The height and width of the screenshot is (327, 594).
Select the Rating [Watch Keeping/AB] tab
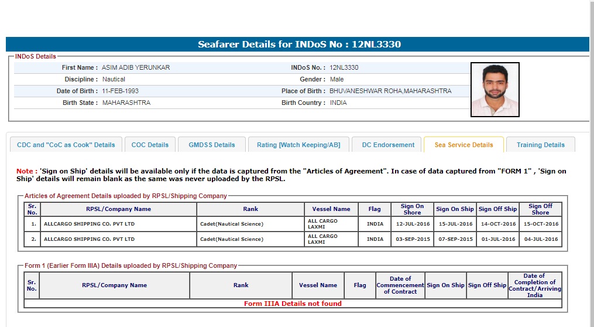[x=298, y=145]
